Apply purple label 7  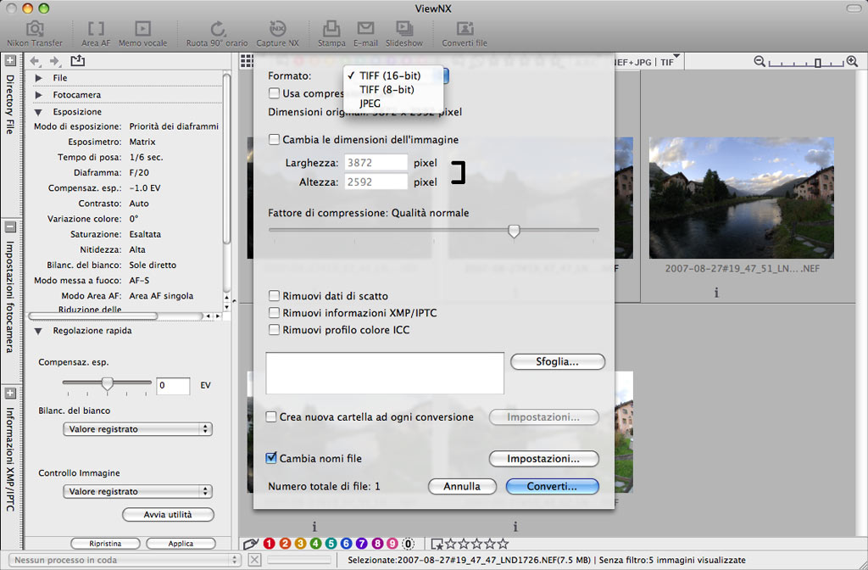click(x=361, y=544)
